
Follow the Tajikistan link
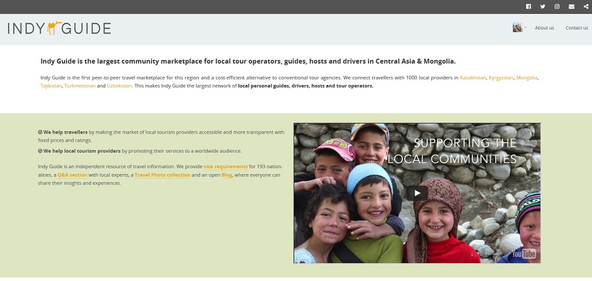point(51,86)
